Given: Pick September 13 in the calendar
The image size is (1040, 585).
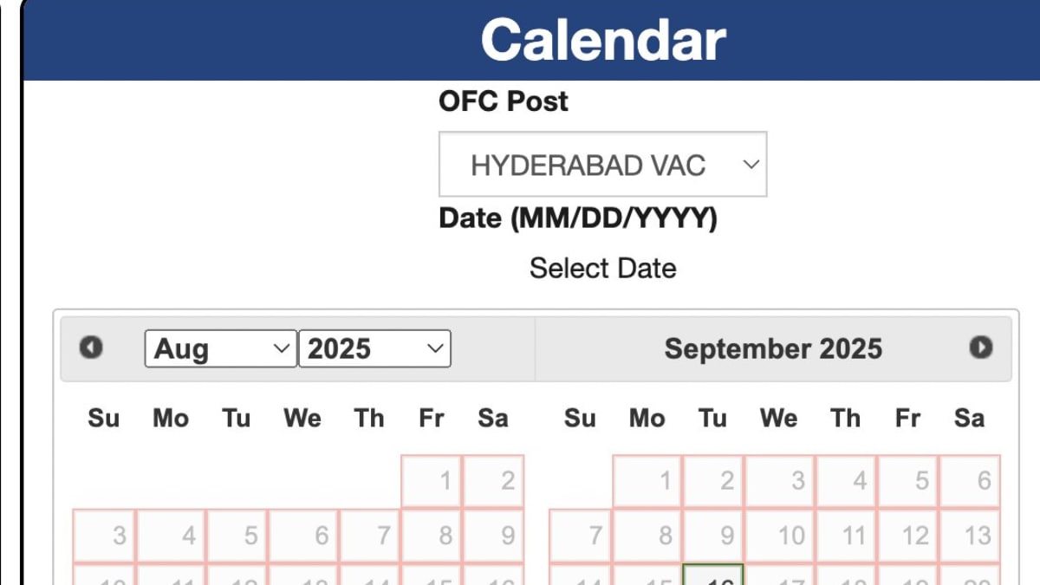Looking at the screenshot, I should point(970,536).
